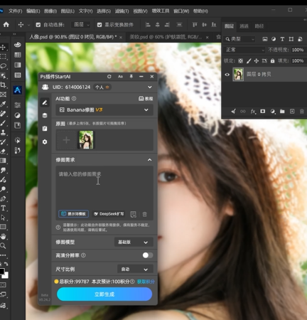Click add image plus box in 原图
The height and width of the screenshot is (320, 307).
[66, 140]
